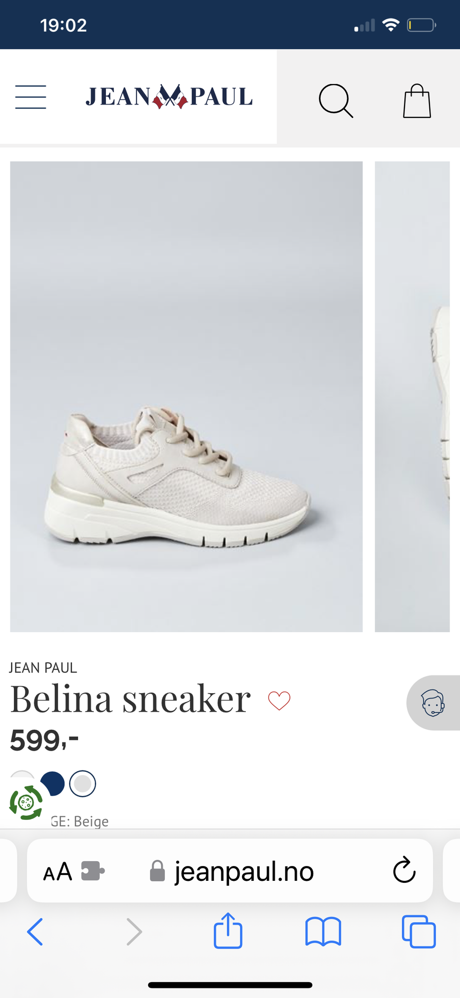Show all open Safari tabs
This screenshot has width=460, height=998.
click(x=419, y=932)
